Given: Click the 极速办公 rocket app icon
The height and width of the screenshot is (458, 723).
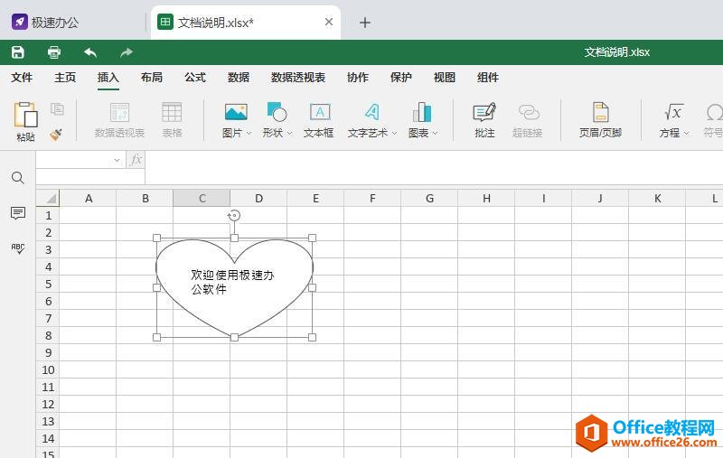Looking at the screenshot, I should pos(20,22).
